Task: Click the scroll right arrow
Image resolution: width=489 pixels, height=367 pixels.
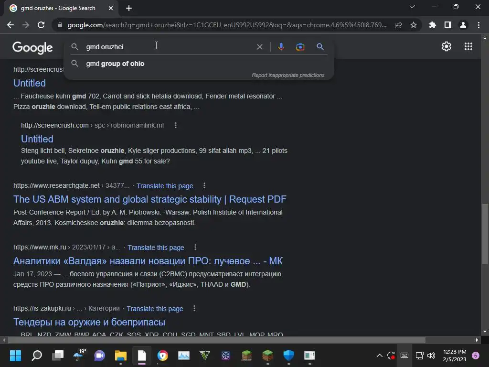Action: pyautogui.click(x=477, y=340)
